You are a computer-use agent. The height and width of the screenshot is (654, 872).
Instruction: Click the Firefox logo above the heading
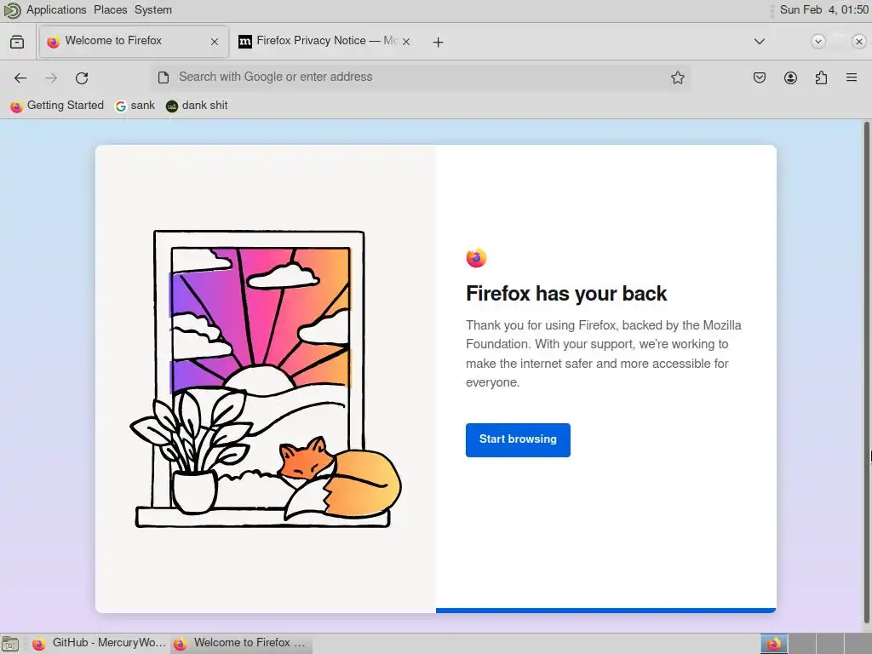[476, 258]
